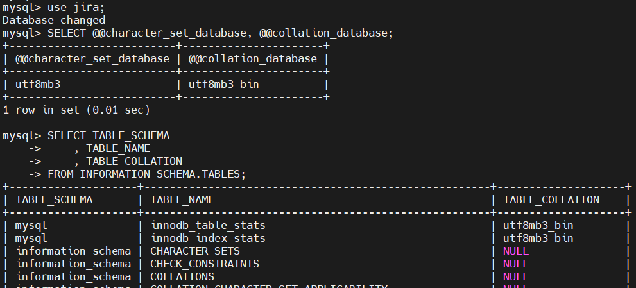Click 'Database changed' output line
The image size is (636, 288).
pyautogui.click(x=53, y=21)
